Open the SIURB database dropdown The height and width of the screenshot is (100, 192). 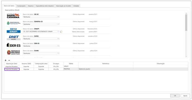(x=41, y=53)
